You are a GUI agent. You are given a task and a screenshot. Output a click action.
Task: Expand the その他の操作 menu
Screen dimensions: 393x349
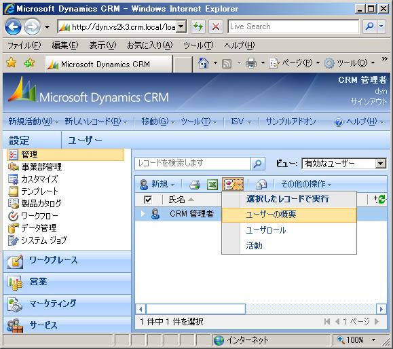click(306, 184)
